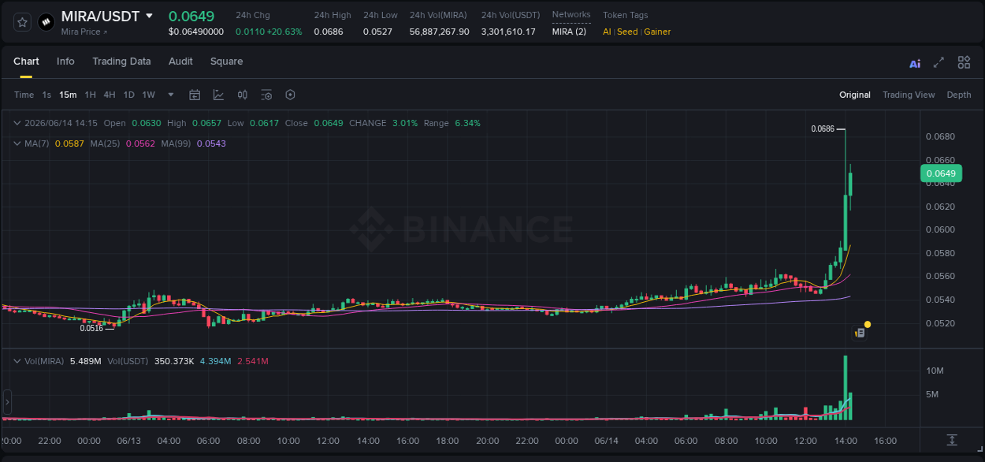Viewport: 985px width, 462px height.
Task: Open the chart display settings list icon
Action: click(x=266, y=95)
